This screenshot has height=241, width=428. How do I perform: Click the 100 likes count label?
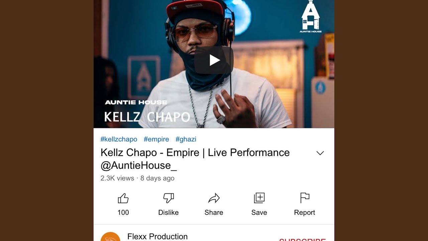pos(123,213)
